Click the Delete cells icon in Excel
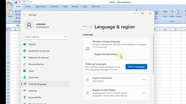The image size is (186, 104). [x=172, y=12]
